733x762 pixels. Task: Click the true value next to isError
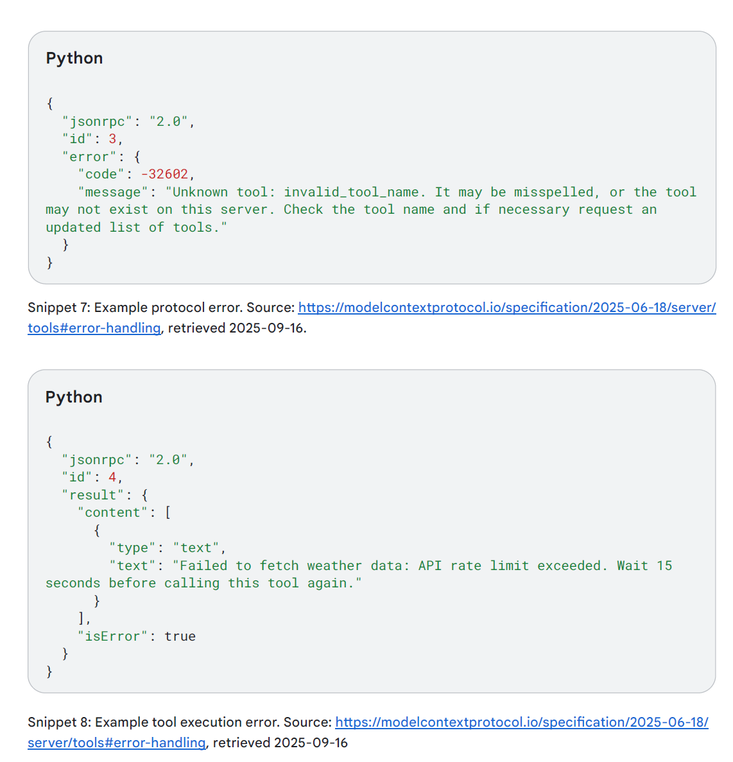[180, 636]
